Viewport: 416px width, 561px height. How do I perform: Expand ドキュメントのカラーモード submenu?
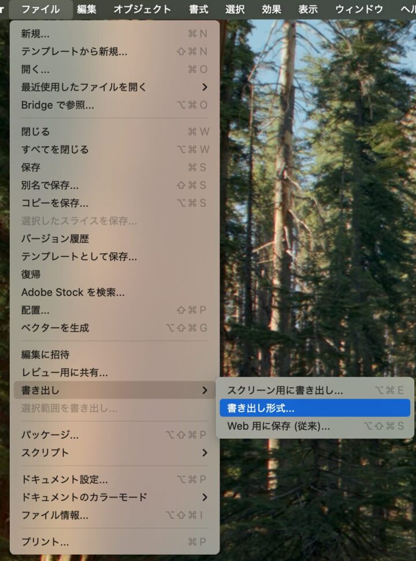tap(114, 497)
